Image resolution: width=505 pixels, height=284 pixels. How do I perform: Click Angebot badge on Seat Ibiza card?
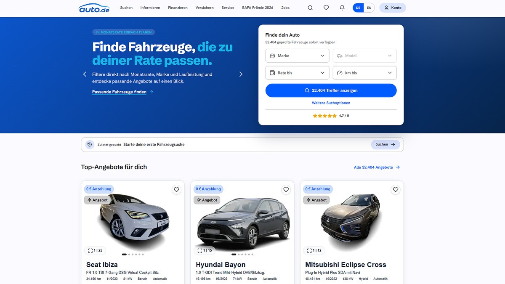[x=97, y=200]
